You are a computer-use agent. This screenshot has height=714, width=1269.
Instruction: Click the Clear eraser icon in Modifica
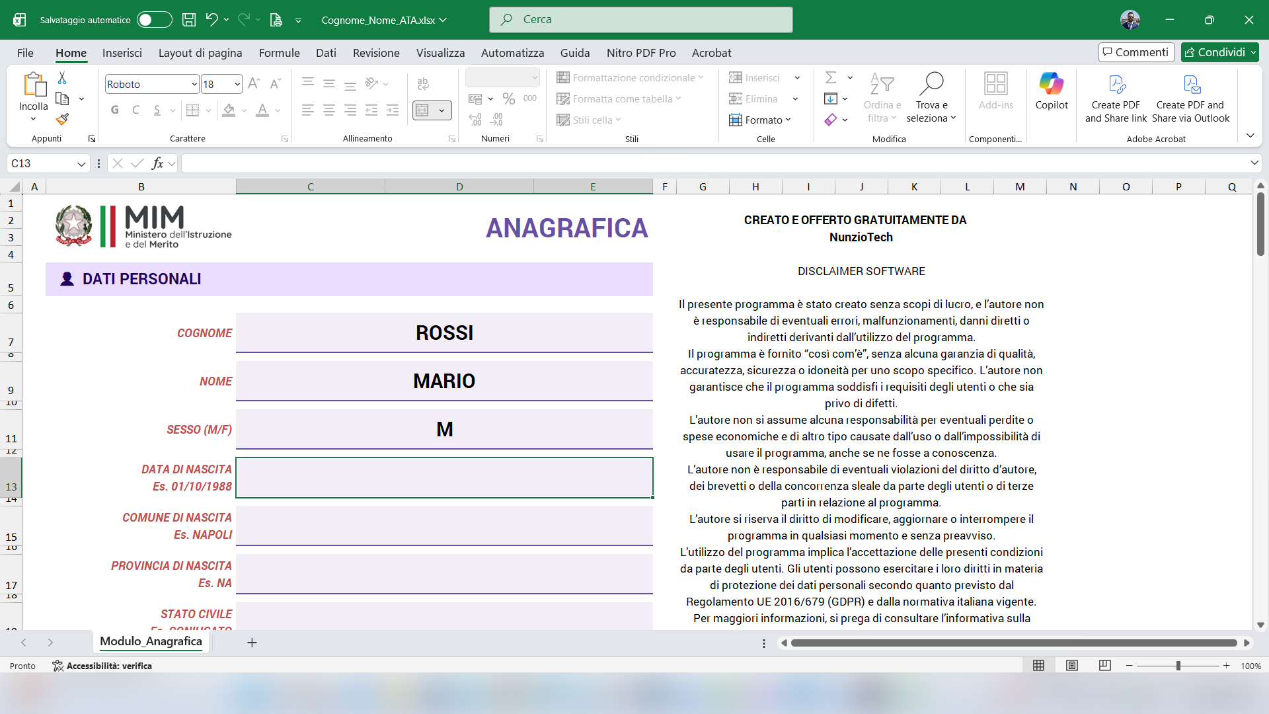pos(831,120)
